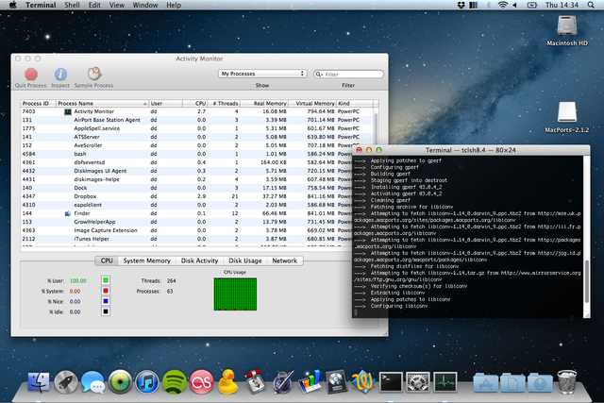Open the Documents folder stack in Dock
The width and height of the screenshot is (604, 403).
[512, 382]
